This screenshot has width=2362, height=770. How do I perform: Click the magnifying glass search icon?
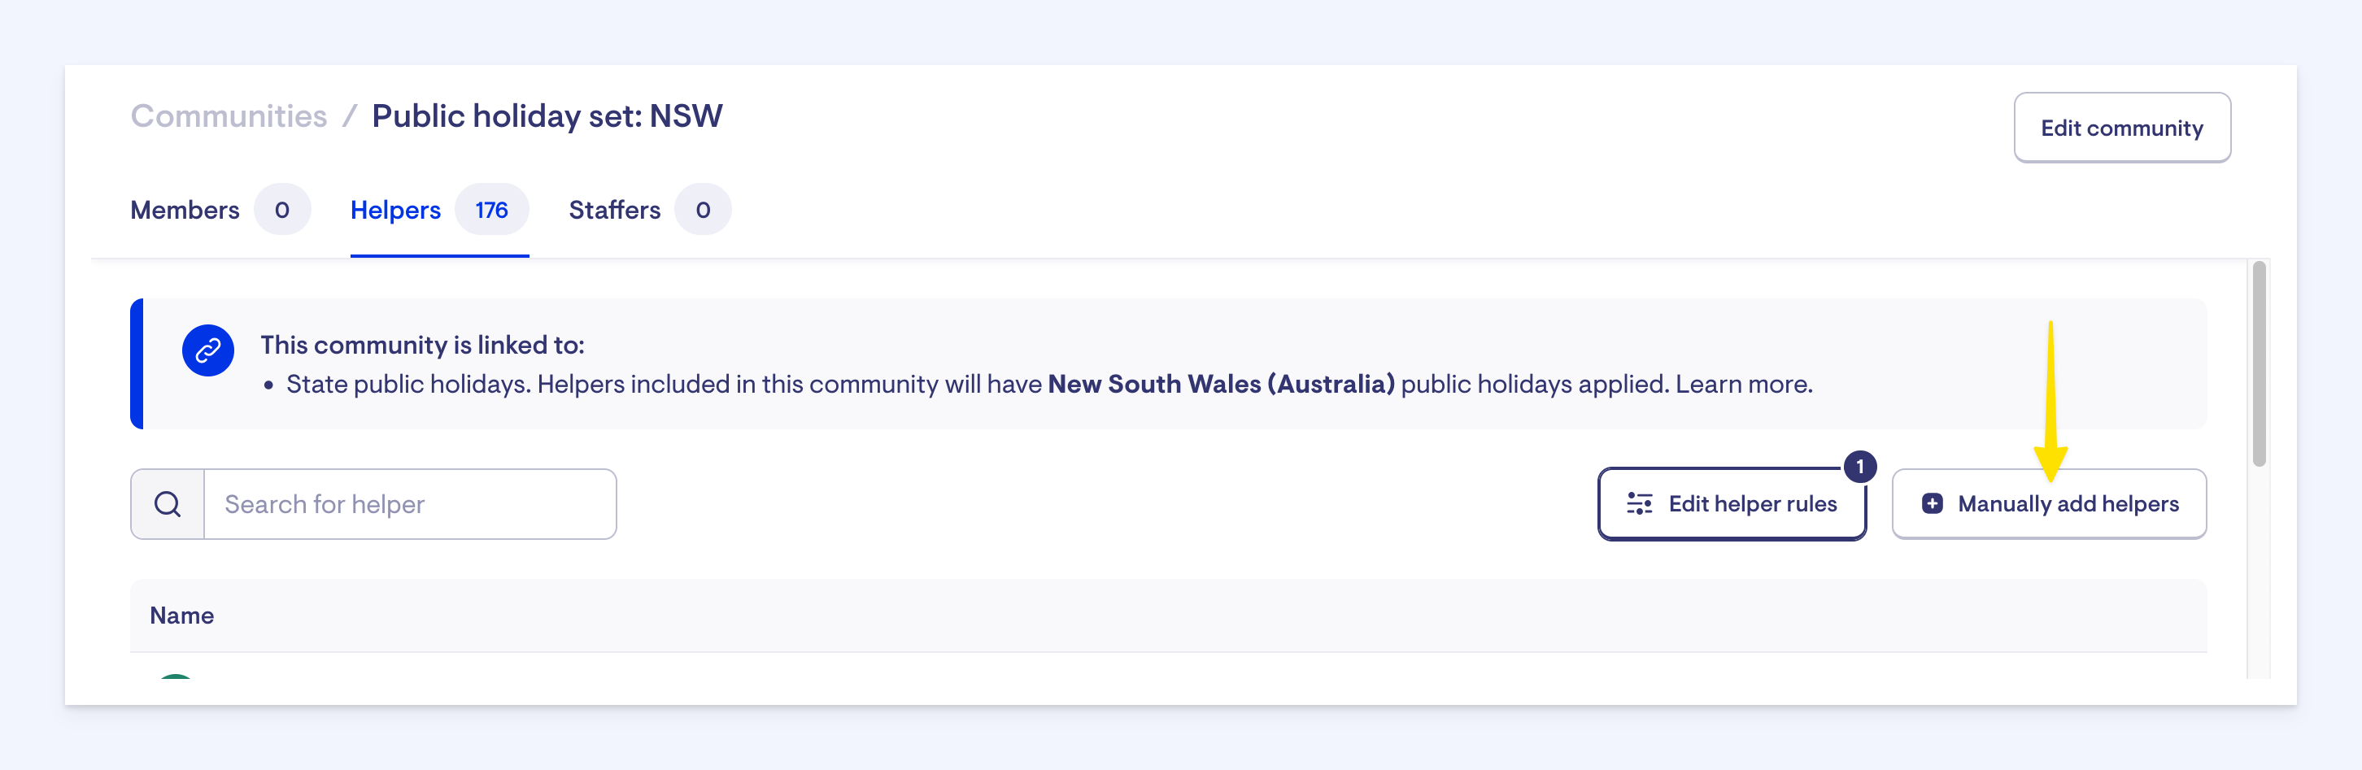click(168, 504)
